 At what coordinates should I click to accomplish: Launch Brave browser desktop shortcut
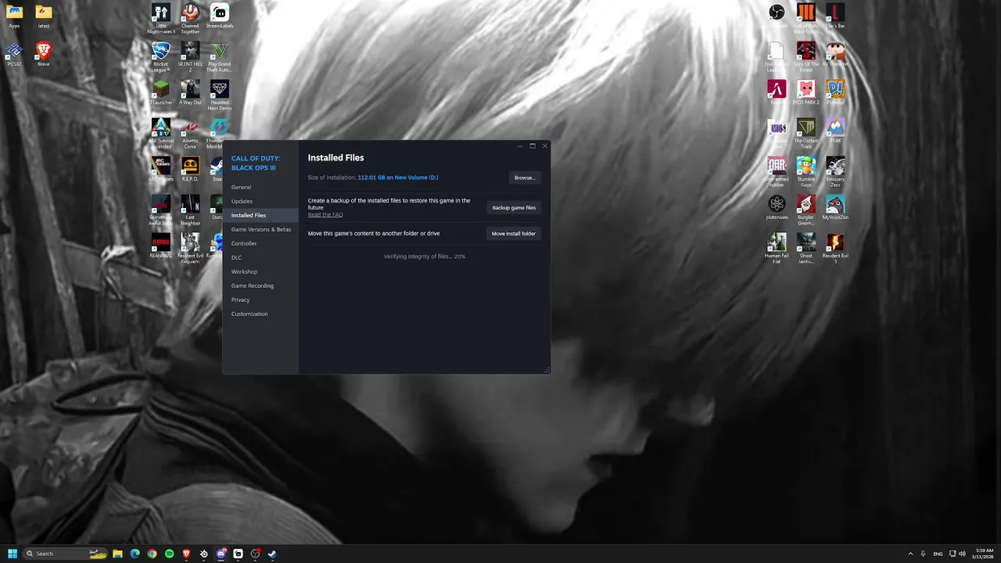(44, 55)
